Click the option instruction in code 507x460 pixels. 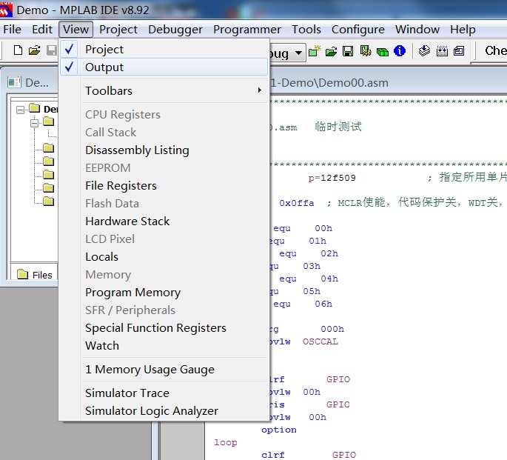pyautogui.click(x=279, y=430)
